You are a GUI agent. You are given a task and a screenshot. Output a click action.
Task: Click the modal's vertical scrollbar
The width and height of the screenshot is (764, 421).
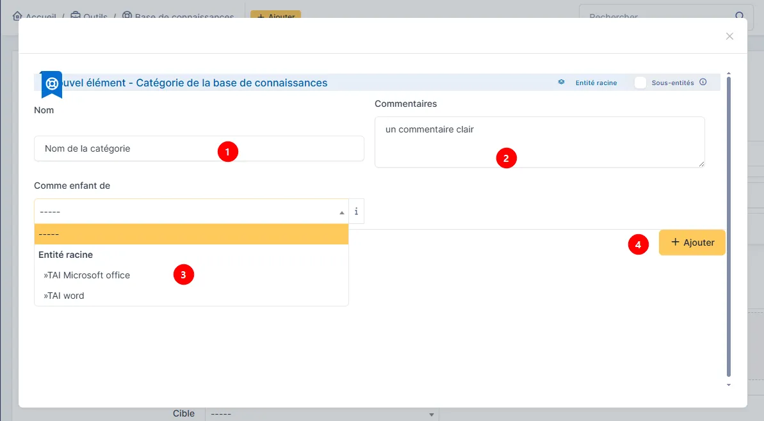728,226
